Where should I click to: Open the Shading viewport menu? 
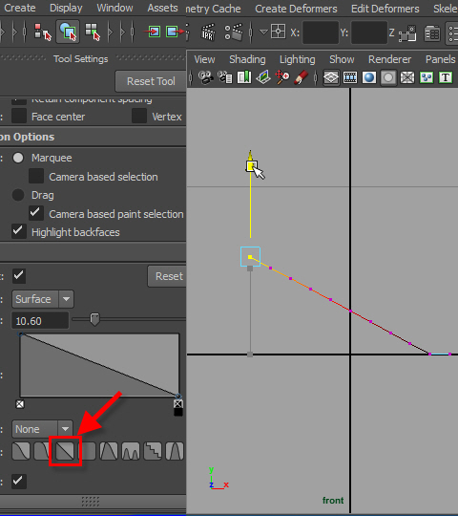[247, 59]
